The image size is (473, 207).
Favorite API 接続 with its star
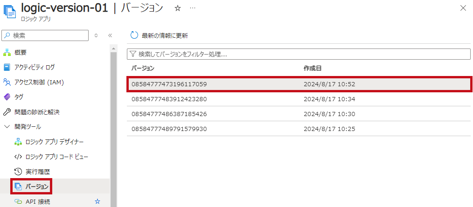click(x=97, y=201)
